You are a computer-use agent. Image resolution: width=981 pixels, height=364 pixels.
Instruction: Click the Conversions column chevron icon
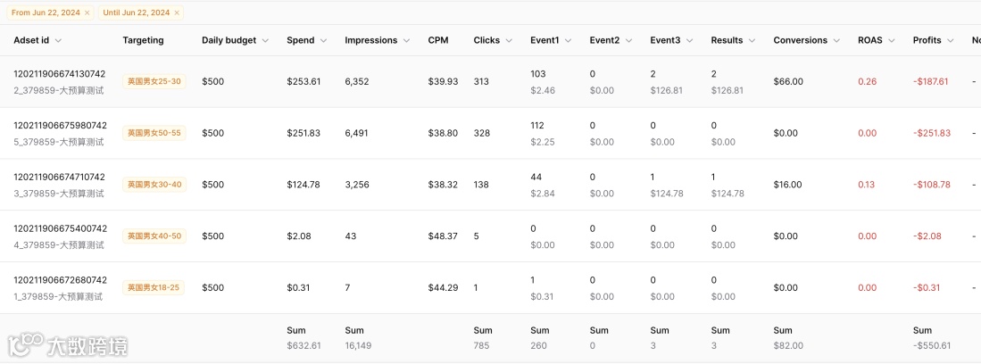(836, 40)
